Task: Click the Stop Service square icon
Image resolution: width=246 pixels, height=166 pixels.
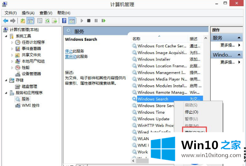Action: tap(89, 21)
